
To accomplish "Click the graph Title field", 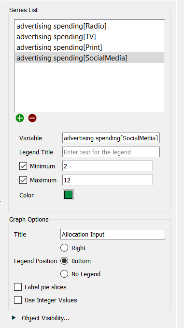I will [x=113, y=234].
